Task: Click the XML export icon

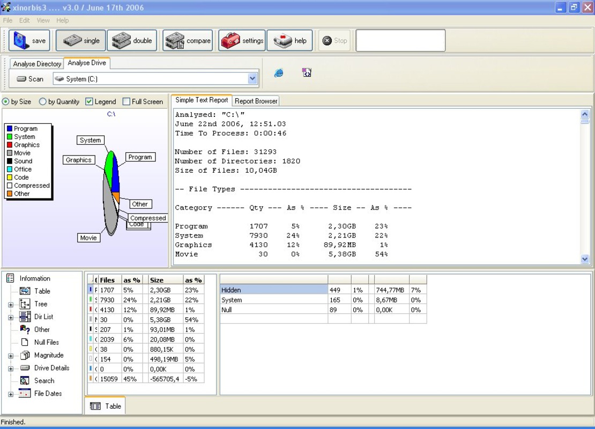Action: click(307, 72)
